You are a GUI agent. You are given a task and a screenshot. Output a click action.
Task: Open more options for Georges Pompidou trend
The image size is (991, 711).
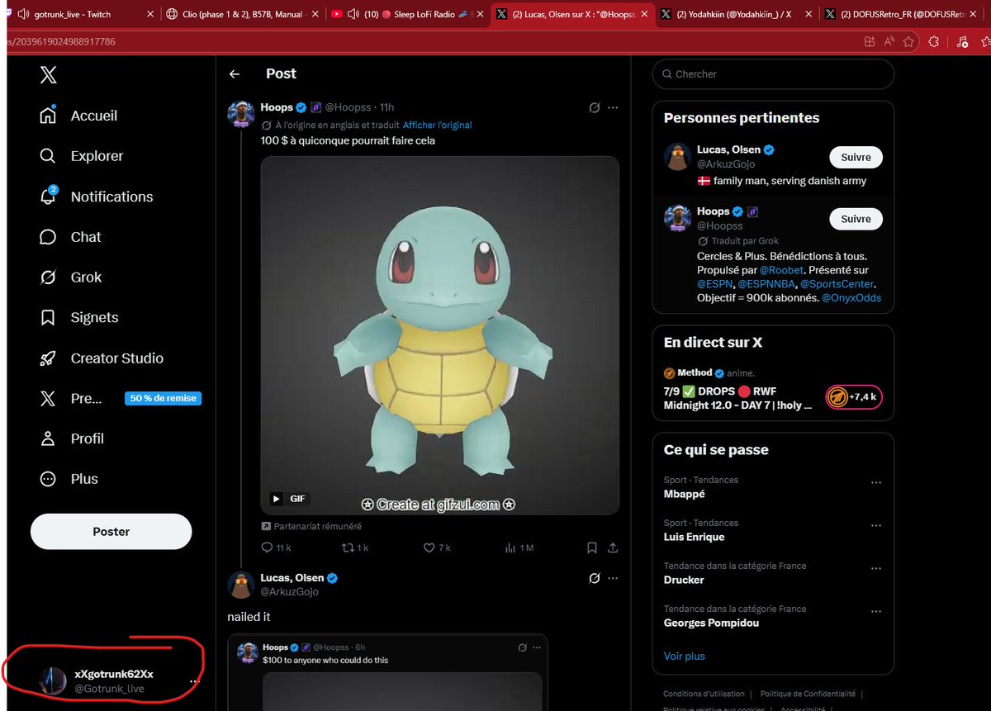[x=876, y=611]
